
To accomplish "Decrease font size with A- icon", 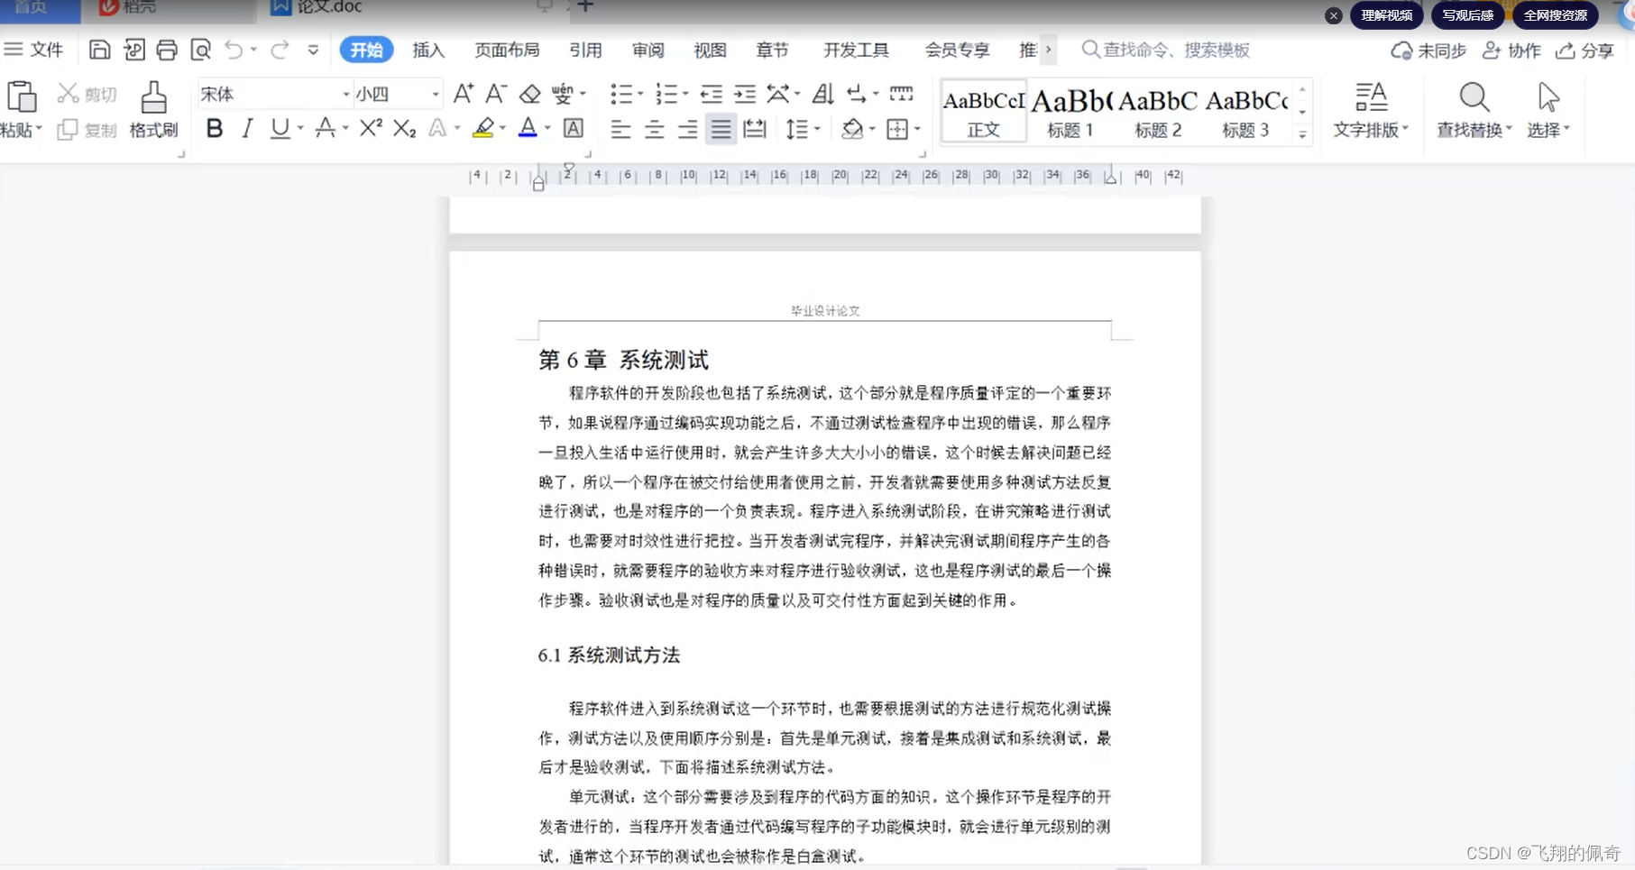I will tap(495, 94).
